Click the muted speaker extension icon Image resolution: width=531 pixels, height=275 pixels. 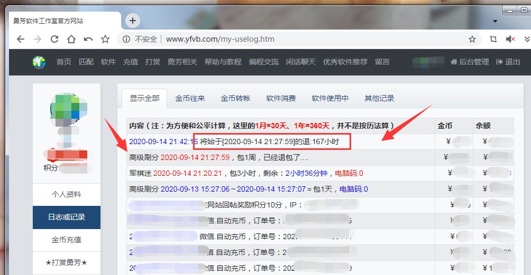[x=510, y=39]
